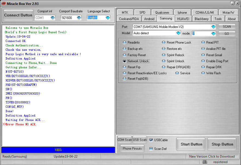The width and height of the screenshot is (241, 165).
Task: Open the HUAWEI tab
Action: coord(183,19)
